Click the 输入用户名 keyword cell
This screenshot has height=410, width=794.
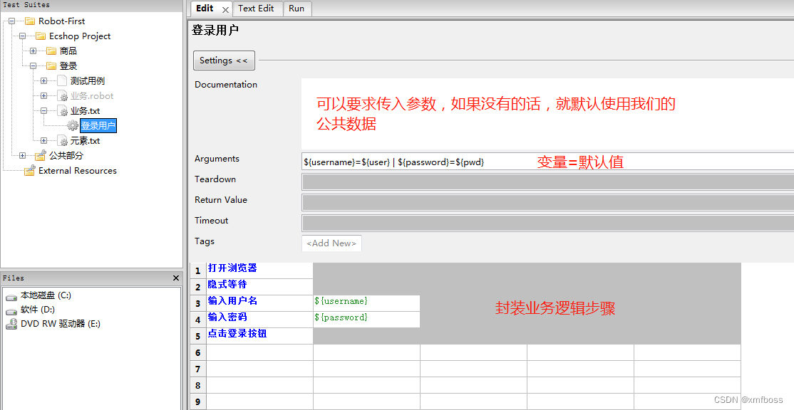[259, 303]
